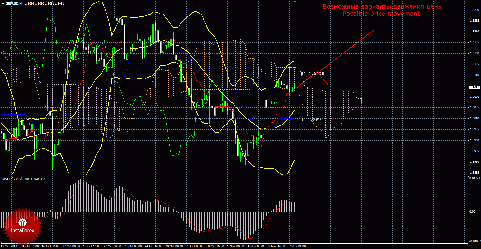Click the 1.6135 price axis label
The width and height of the screenshot is (481, 249).
[x=474, y=64]
